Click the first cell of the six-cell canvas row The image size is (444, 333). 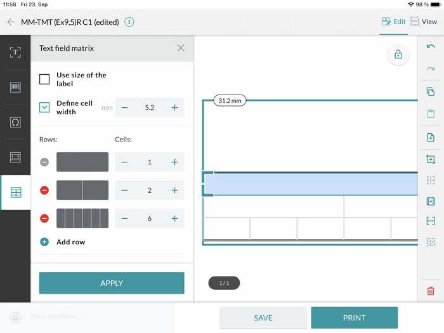point(227,228)
